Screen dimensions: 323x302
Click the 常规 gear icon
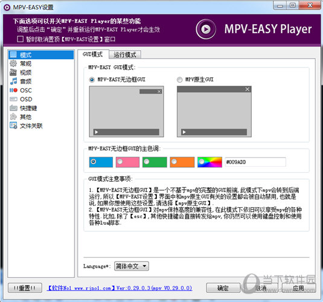coord(13,63)
